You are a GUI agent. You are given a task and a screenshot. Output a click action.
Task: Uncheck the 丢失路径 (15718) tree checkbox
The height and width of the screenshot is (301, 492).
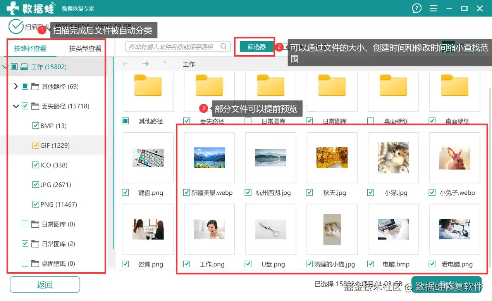pyautogui.click(x=25, y=106)
